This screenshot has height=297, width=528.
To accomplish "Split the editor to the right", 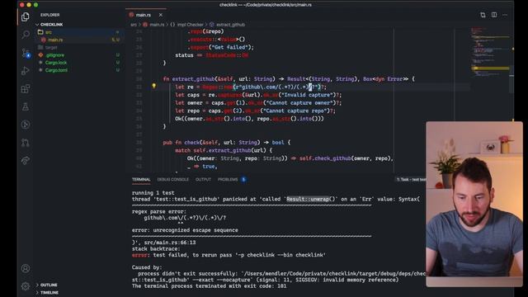I will tap(494, 15).
